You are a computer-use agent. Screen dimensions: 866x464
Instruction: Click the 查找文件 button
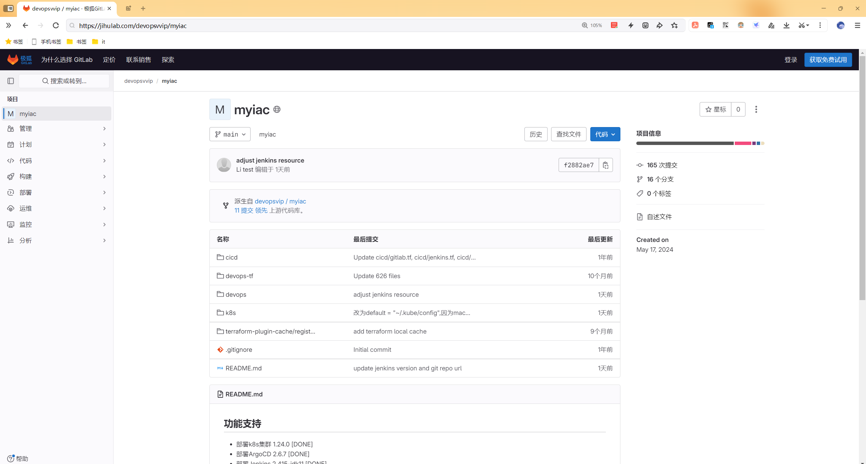click(x=569, y=134)
